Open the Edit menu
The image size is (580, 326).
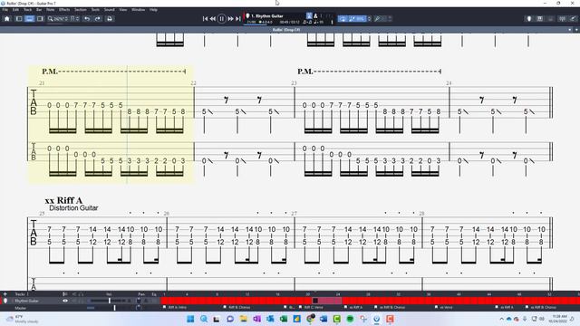[15, 10]
